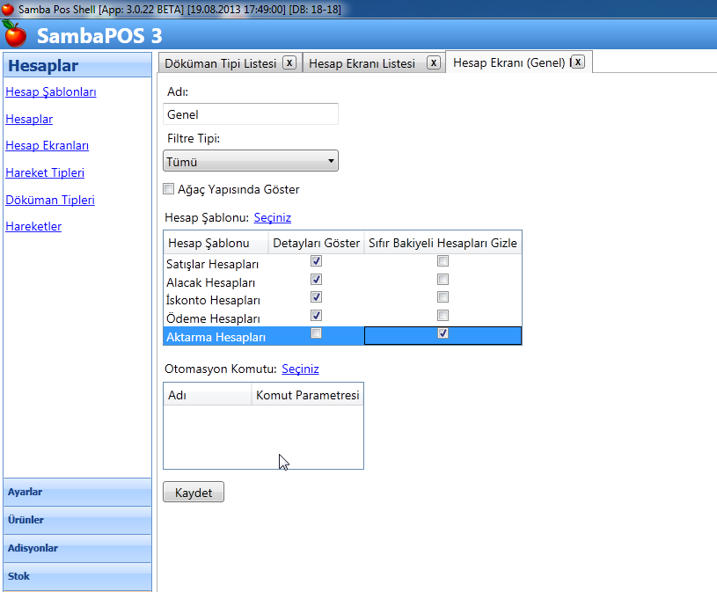The height and width of the screenshot is (592, 717).
Task: Click the SambaPOS apple logo
Action: (x=14, y=33)
